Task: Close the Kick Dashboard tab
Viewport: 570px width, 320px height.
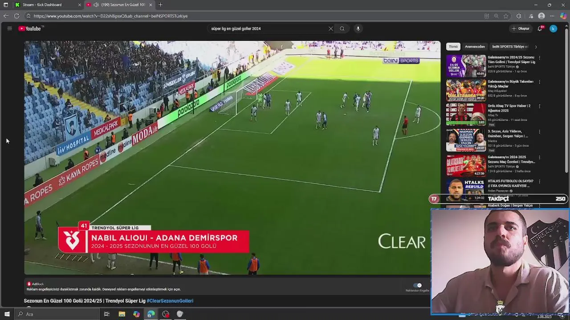Action: click(80, 4)
